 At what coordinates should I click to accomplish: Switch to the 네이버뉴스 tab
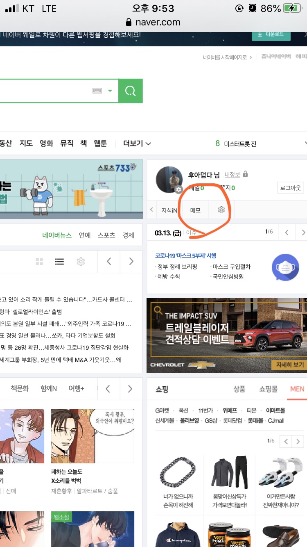(x=57, y=235)
